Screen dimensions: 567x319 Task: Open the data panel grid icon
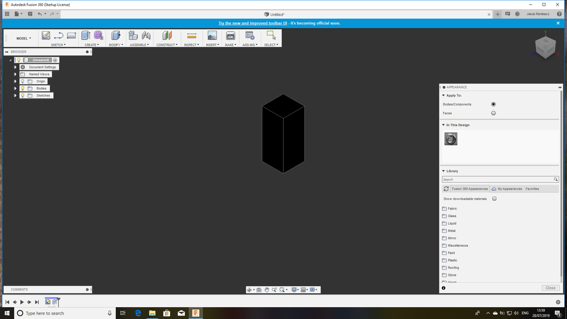point(7,14)
